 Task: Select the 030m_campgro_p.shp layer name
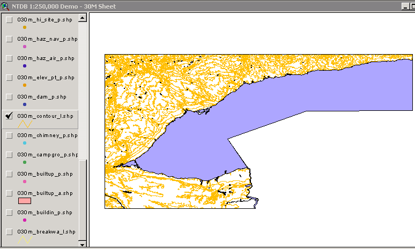pyautogui.click(x=48, y=155)
